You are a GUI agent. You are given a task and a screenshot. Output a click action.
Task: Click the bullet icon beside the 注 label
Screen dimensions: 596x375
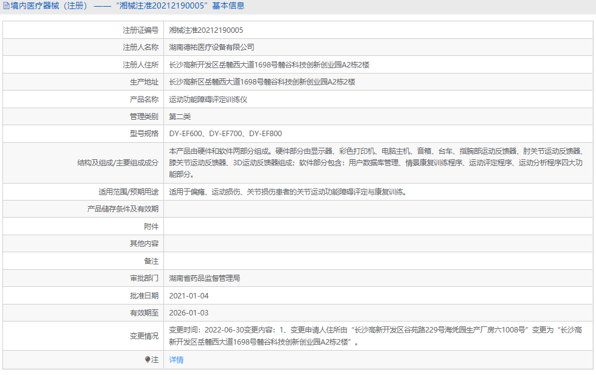(148, 359)
